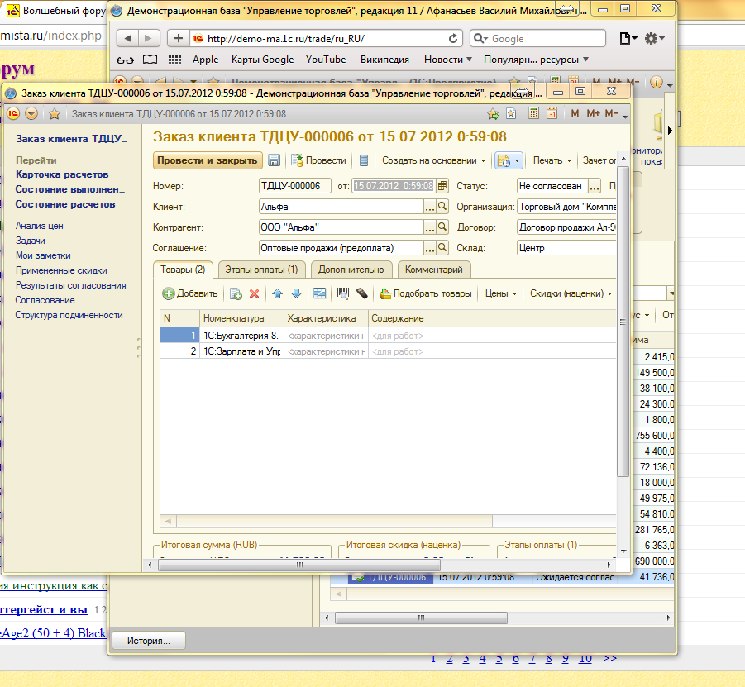The width and height of the screenshot is (745, 687).
Task: Open Анализ цен link
Action: 40,226
